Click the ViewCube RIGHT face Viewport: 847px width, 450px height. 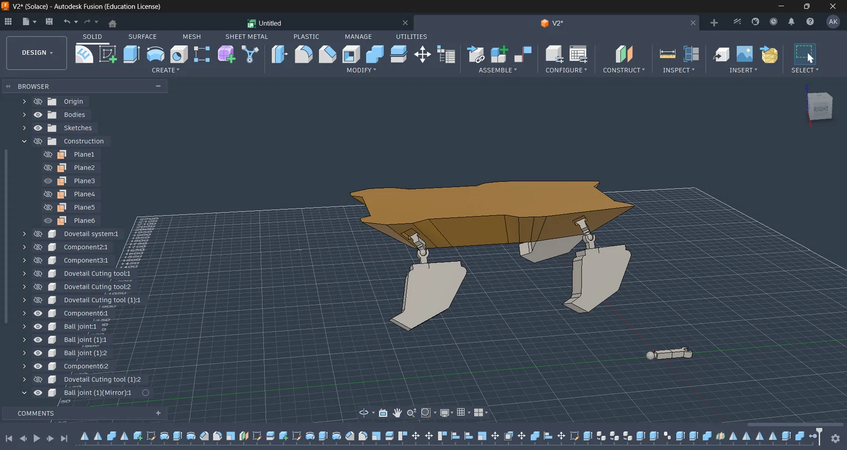coord(821,109)
